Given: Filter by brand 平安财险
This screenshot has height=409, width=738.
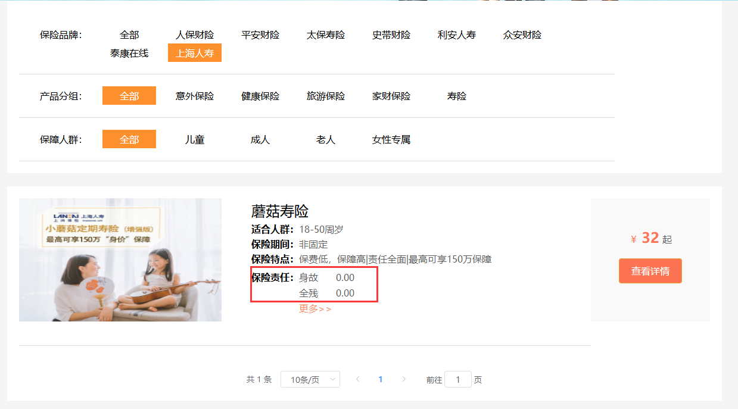Looking at the screenshot, I should point(260,35).
